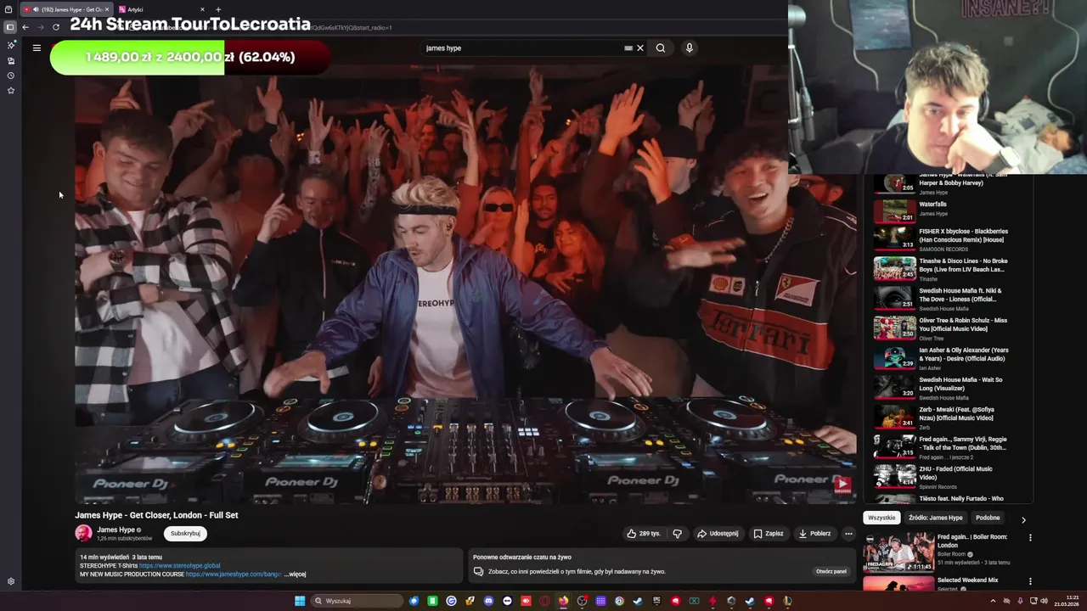Open Windows Start menu
The width and height of the screenshot is (1087, 611).
tap(300, 601)
